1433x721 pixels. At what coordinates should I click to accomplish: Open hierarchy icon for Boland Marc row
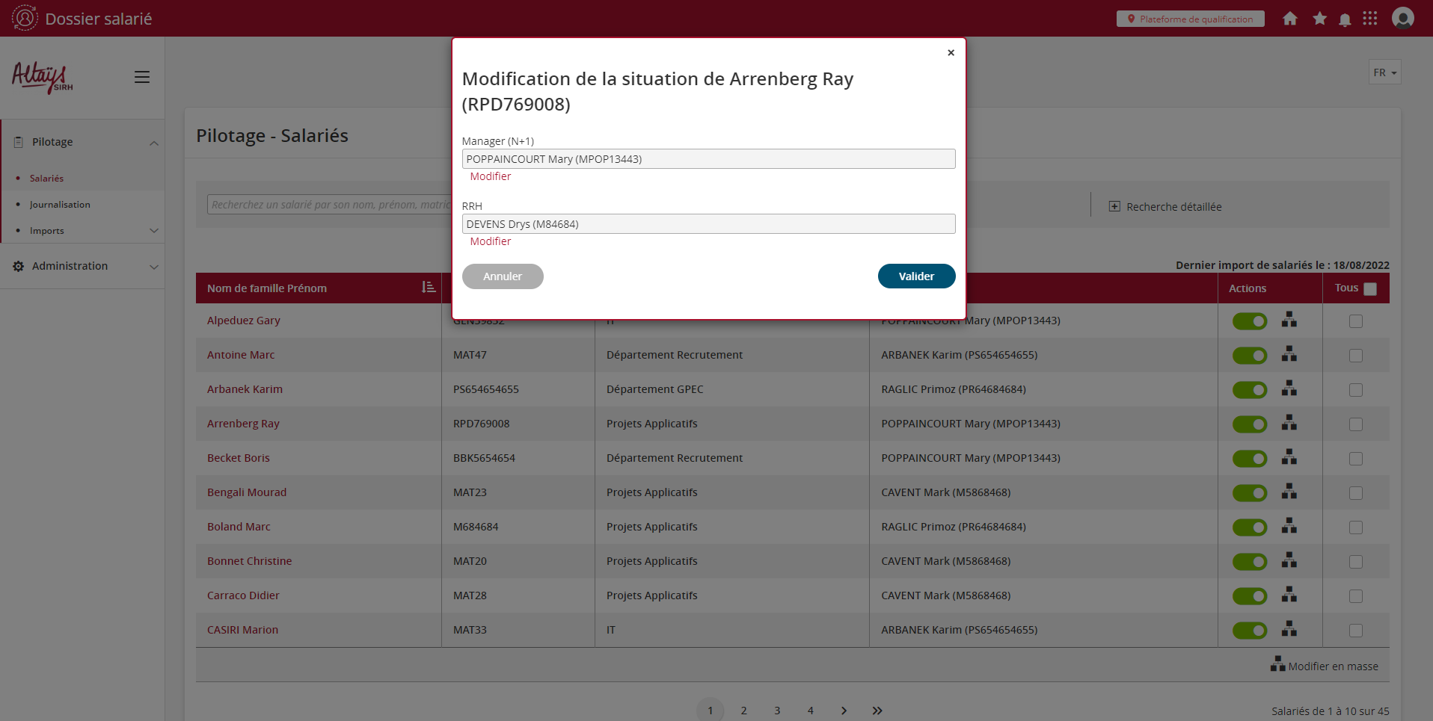[1289, 526]
